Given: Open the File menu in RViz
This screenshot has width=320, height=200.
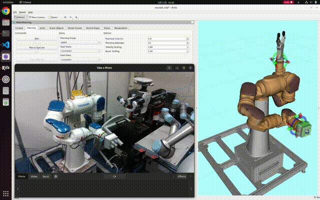Looking at the screenshot, I should (x=15, y=12).
